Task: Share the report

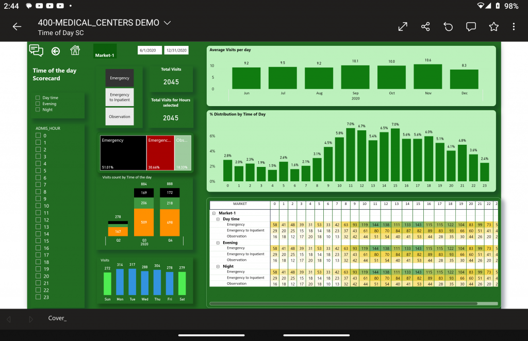Action: tap(425, 27)
